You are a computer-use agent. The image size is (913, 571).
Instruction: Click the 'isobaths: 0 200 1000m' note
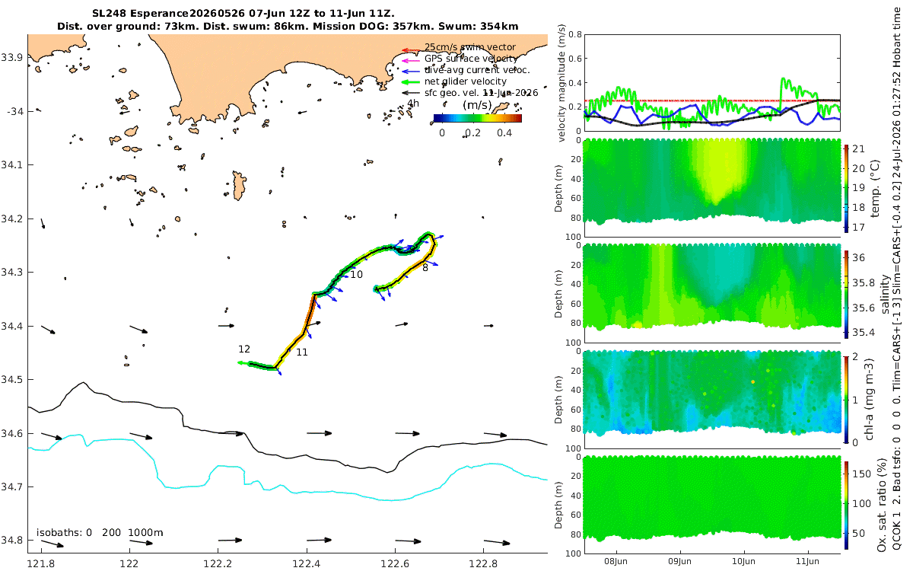(x=100, y=532)
